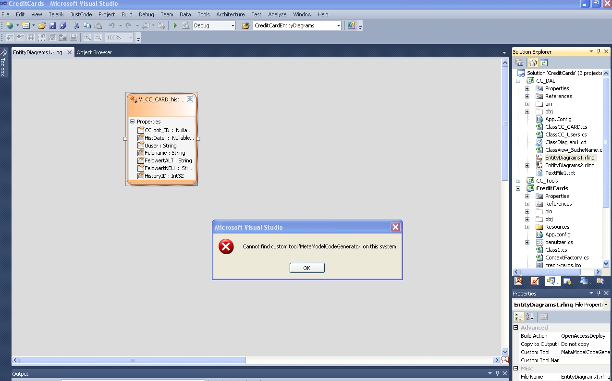Toggle Categorized view in Properties panel

tap(519, 317)
